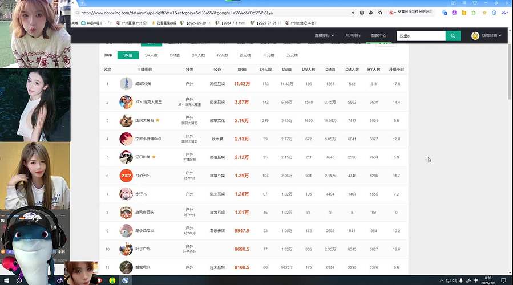Open the 直播排行 dropdown menu
513x285 pixels.
pyautogui.click(x=324, y=35)
